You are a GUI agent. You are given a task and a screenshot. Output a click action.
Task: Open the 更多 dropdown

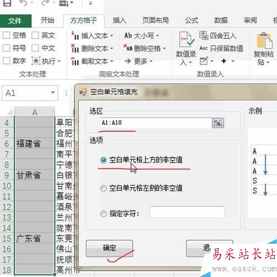(151, 61)
